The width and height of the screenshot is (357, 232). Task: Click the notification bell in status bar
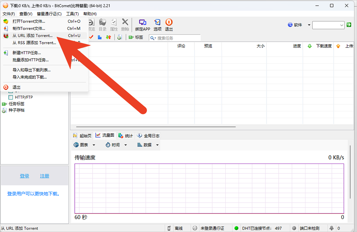point(332,228)
